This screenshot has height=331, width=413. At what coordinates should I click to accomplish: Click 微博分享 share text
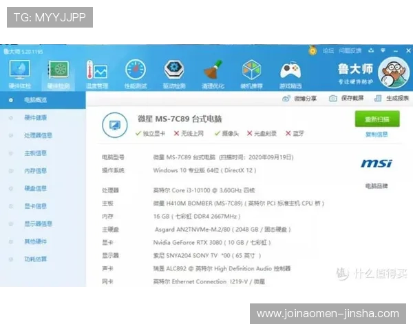[305, 99]
